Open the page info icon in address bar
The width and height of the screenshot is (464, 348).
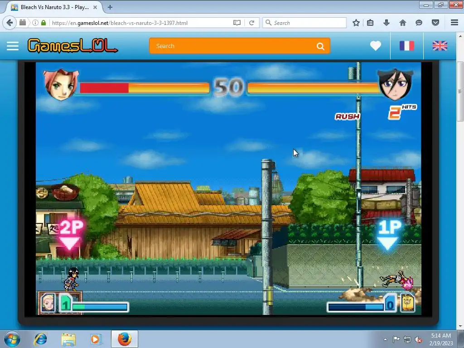coord(35,23)
